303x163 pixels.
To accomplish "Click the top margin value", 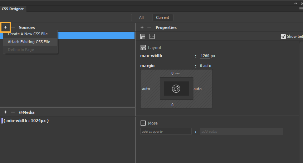I will [x=172, y=73].
